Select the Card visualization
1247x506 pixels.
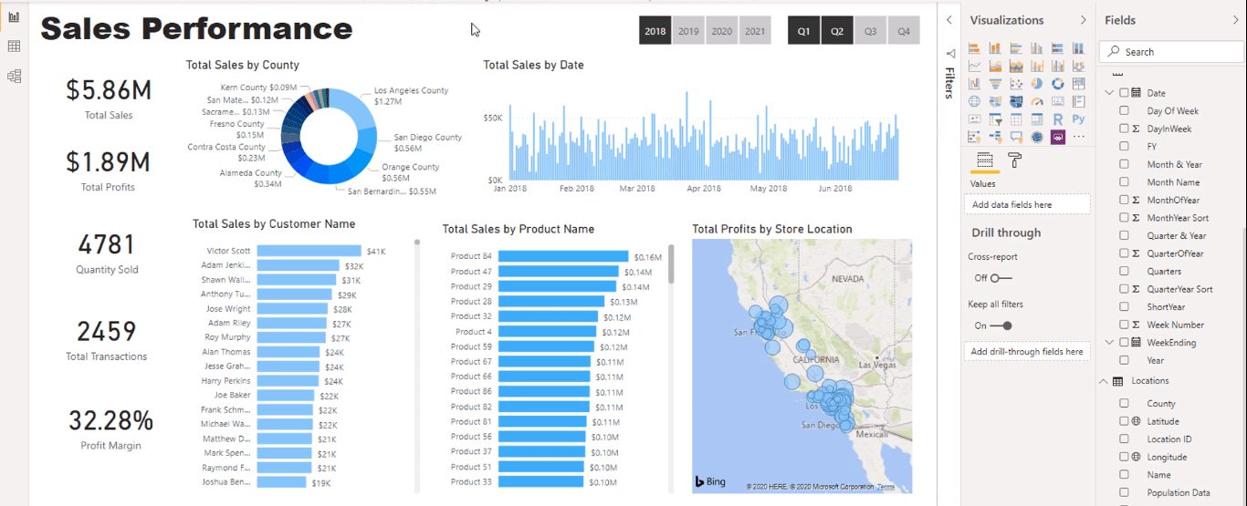click(x=1058, y=101)
